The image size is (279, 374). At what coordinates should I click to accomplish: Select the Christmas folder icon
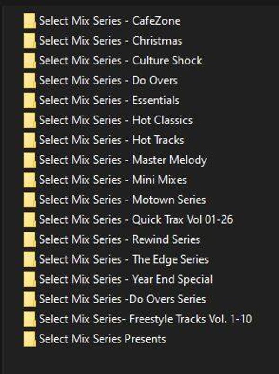tap(30, 41)
